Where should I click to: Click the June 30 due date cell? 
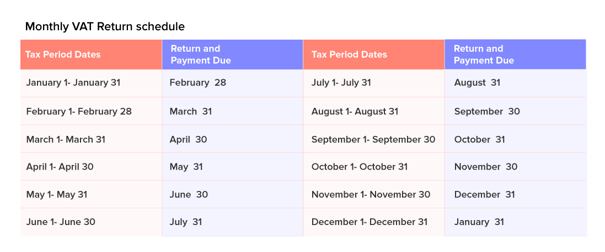pos(189,195)
